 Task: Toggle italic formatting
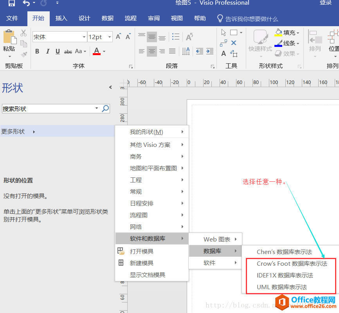coord(48,51)
